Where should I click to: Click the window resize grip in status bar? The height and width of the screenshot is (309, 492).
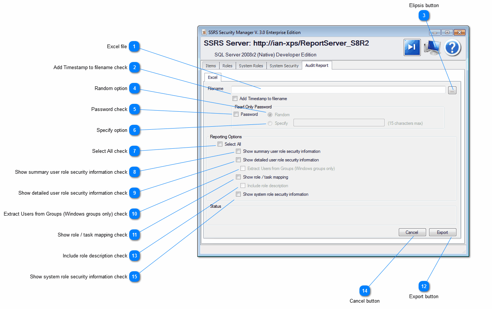(x=464, y=252)
